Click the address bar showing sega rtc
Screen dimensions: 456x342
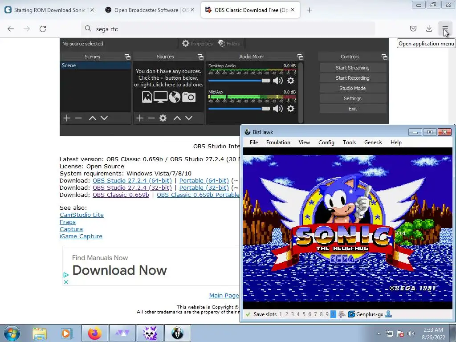pyautogui.click(x=228, y=29)
